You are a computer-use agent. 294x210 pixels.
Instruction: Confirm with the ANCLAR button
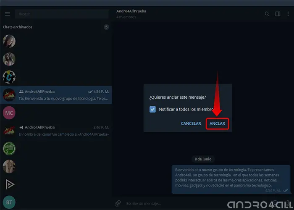click(x=217, y=123)
